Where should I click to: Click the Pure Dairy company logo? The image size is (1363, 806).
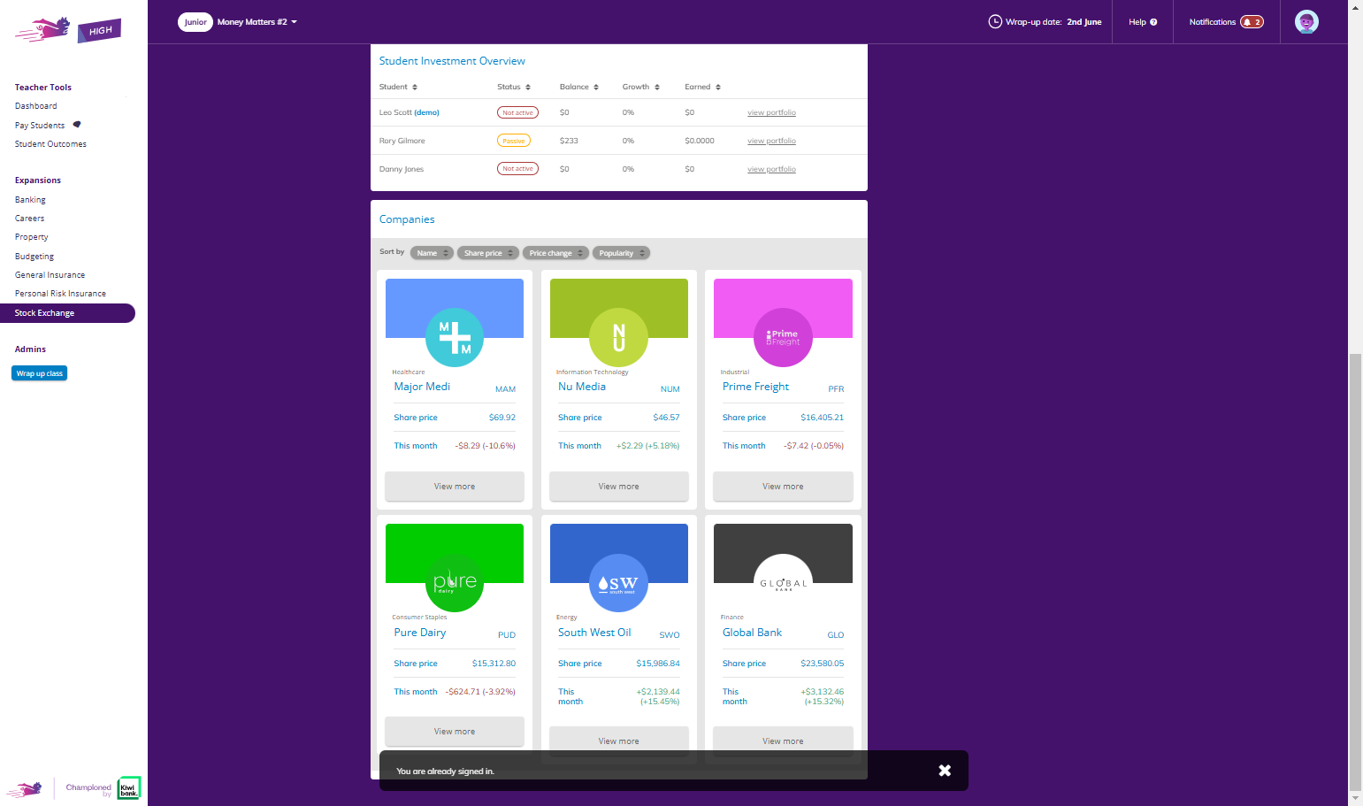click(x=455, y=582)
